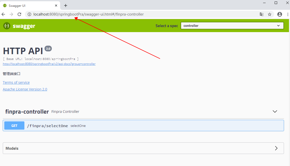The width and height of the screenshot is (290, 166).
Task: Open the Select a spec controller dropdown
Action: point(232,26)
